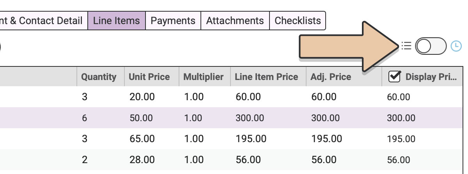Click the Adj. Price column header
The image size is (468, 174).
tap(331, 77)
